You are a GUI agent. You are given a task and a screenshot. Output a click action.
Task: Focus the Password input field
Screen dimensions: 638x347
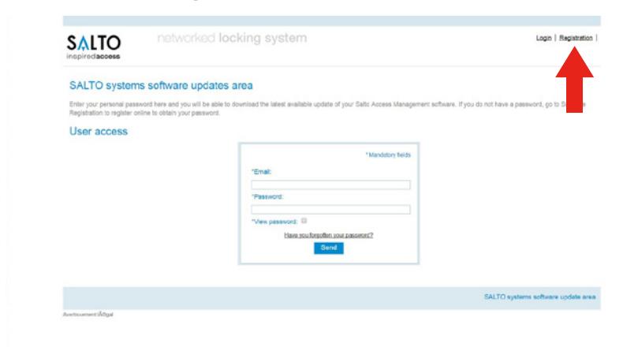pyautogui.click(x=330, y=210)
